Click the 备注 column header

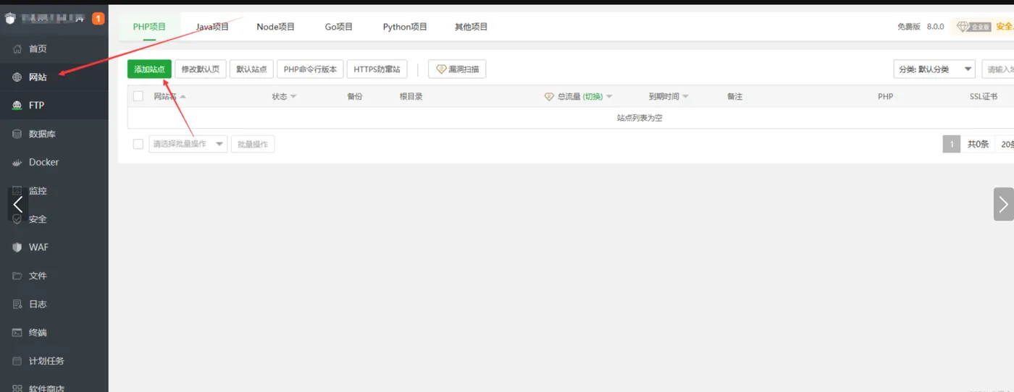(x=734, y=96)
